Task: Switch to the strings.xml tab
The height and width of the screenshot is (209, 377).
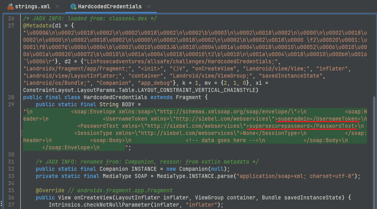Action: 33,6
